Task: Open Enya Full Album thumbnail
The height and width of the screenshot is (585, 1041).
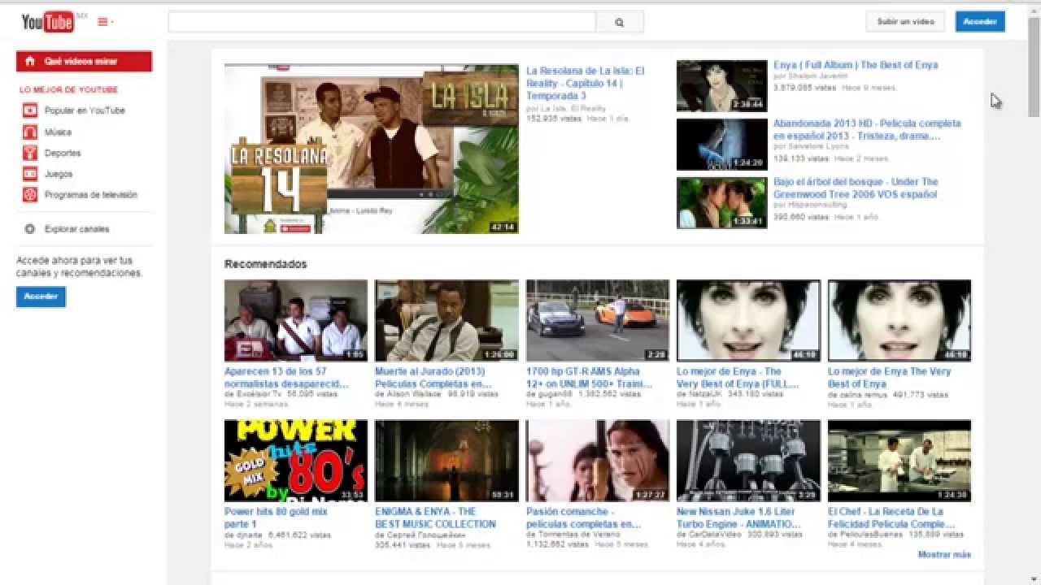Action: (x=721, y=85)
